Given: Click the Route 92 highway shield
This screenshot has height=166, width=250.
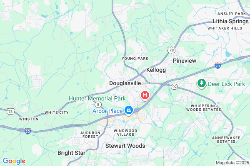Looking at the screenshot, I should coord(174,87).
